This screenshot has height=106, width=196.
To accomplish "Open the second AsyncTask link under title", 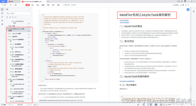I will pyautogui.click(x=124, y=23).
